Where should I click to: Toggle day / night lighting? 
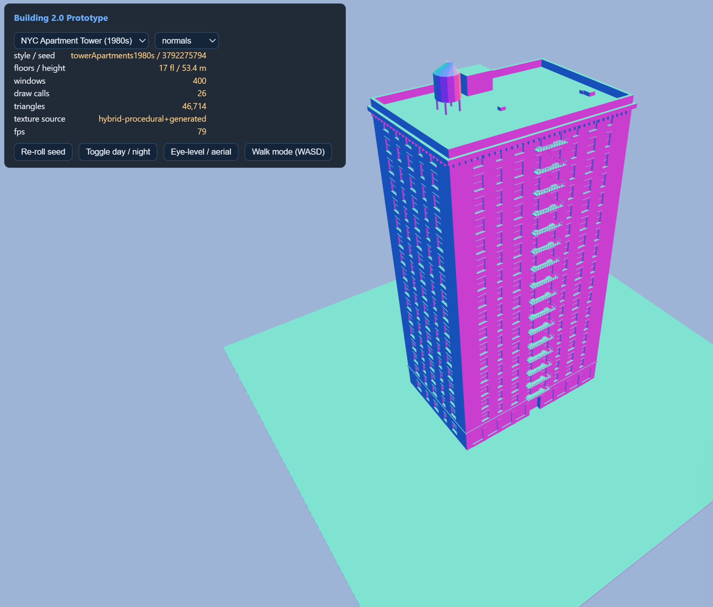(118, 152)
